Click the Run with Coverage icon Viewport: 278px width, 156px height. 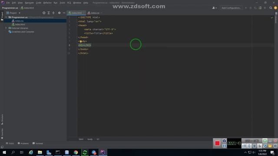(x=255, y=8)
